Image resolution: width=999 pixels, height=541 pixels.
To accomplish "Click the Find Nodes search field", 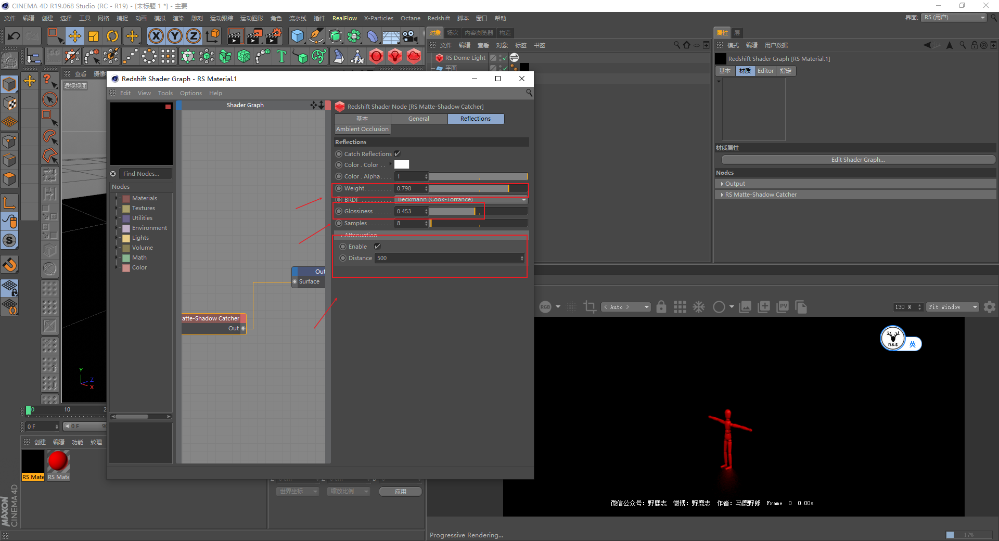I will [146, 174].
